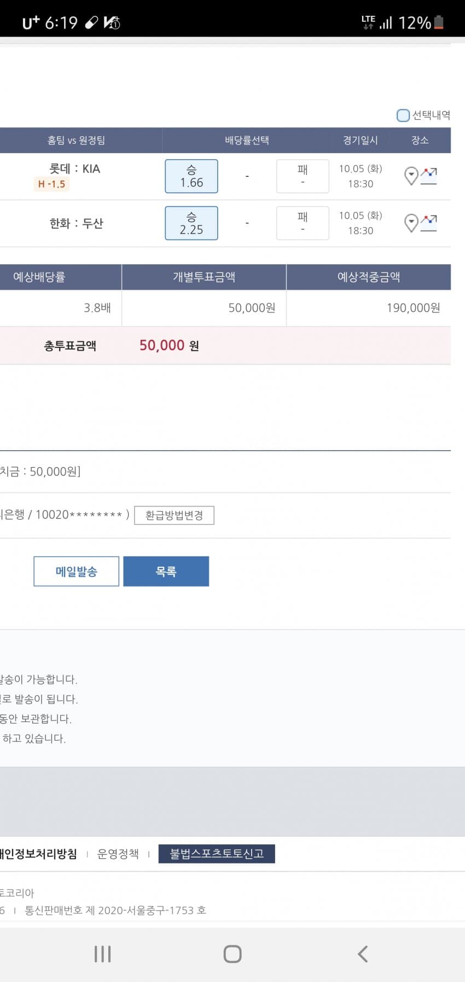Tap location pin icon for 한화 : 두산 match
This screenshot has width=465, height=982.
click(x=411, y=223)
